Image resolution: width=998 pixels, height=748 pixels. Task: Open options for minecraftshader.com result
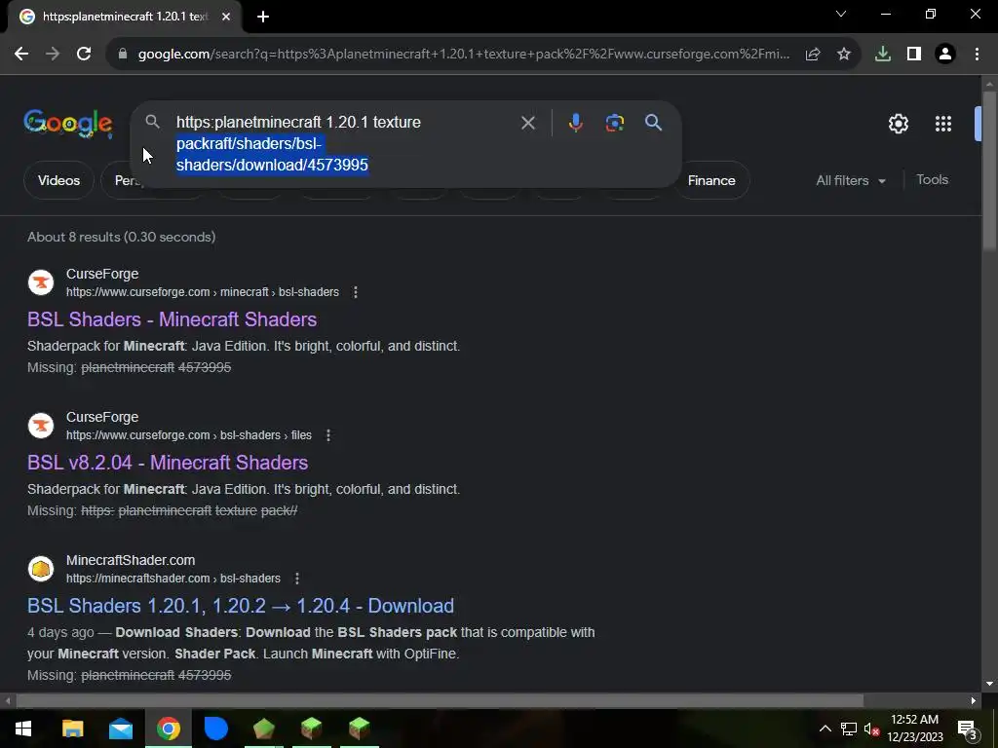click(x=297, y=579)
